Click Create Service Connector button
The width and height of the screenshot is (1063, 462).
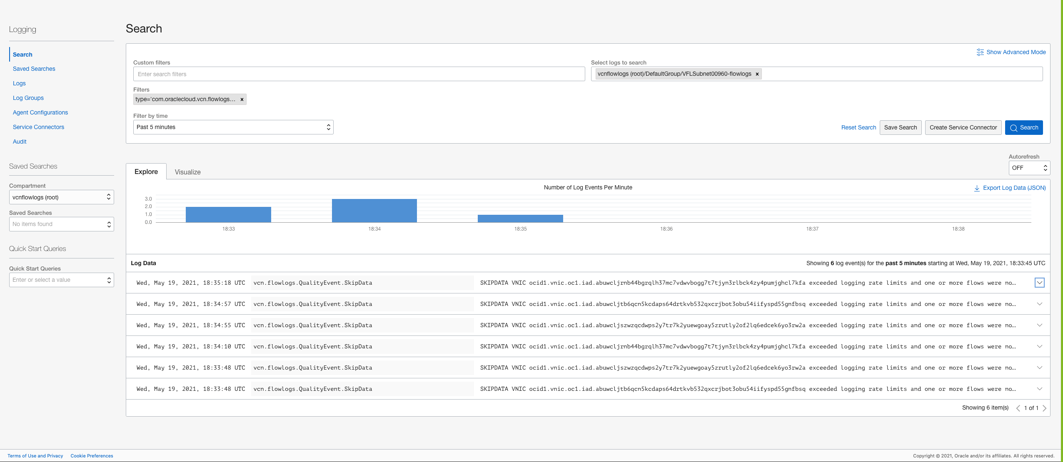963,128
